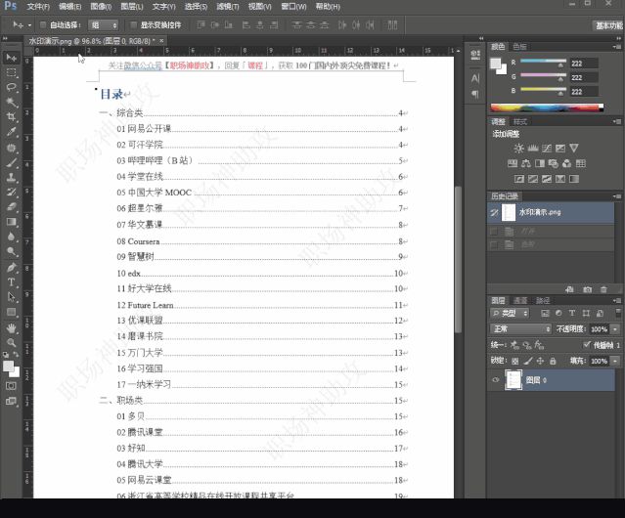Open the 填充 fill slider arrow
The width and height of the screenshot is (625, 518).
click(x=615, y=361)
